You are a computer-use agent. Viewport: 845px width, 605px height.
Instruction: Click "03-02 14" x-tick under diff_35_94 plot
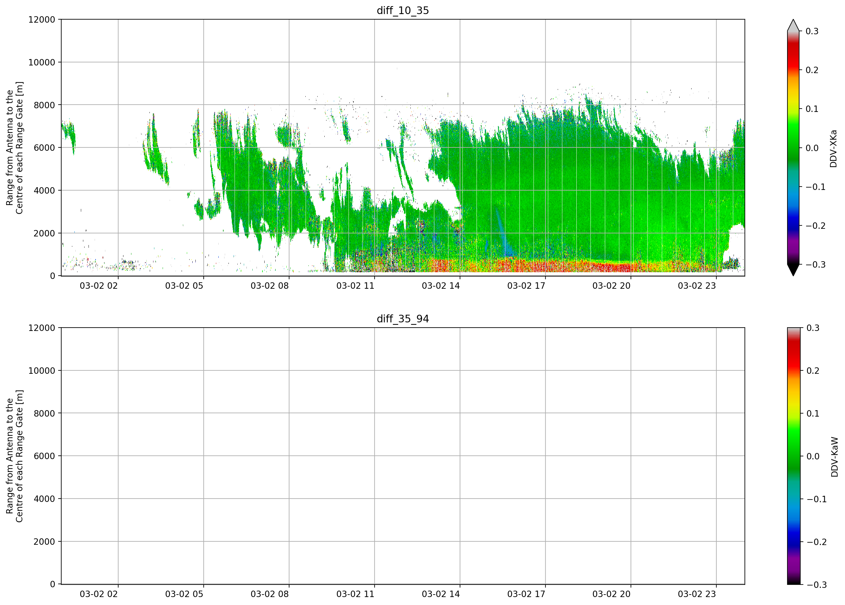(441, 594)
